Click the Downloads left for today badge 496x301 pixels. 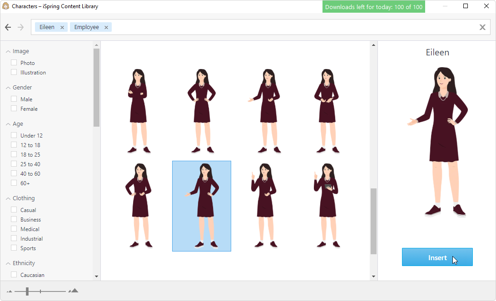click(x=373, y=7)
